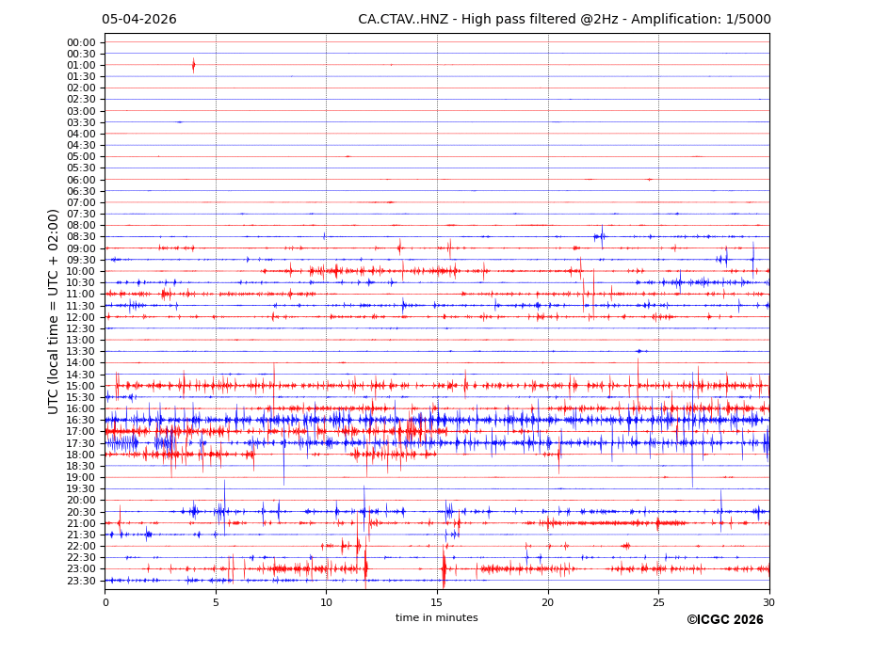Click the red spike on the 01:00 trace

194,65
